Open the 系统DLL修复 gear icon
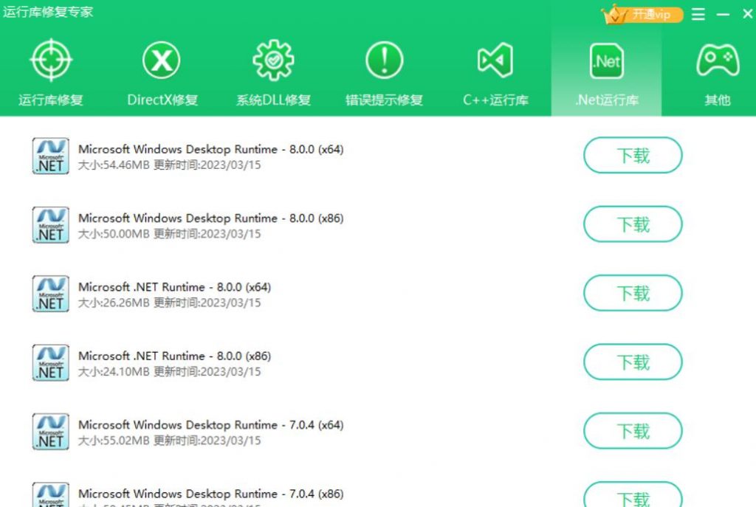756x507 pixels. click(x=273, y=61)
